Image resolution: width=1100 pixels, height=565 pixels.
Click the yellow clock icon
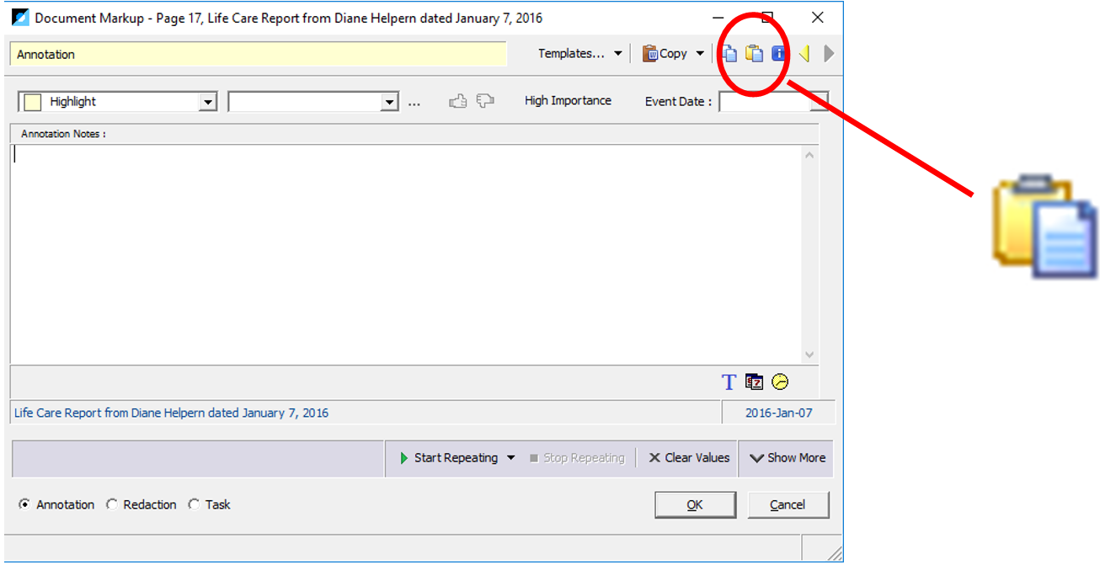coord(781,382)
